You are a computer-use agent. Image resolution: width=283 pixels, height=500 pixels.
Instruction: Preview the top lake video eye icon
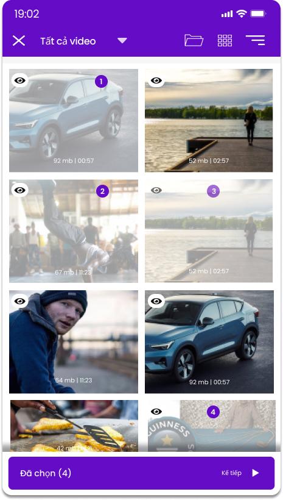pyautogui.click(x=156, y=80)
